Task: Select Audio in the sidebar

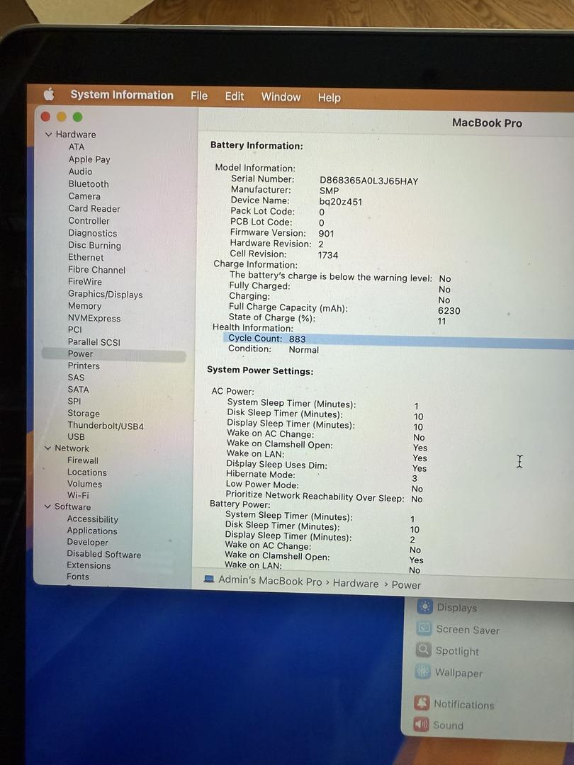Action: click(x=81, y=171)
